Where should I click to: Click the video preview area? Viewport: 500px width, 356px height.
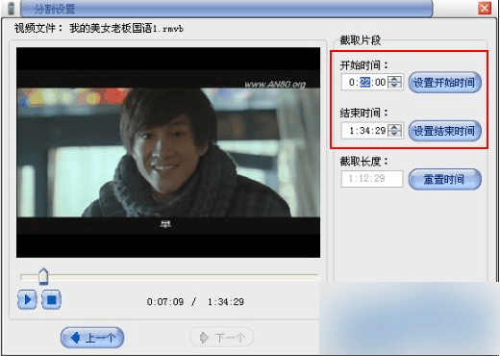point(168,152)
